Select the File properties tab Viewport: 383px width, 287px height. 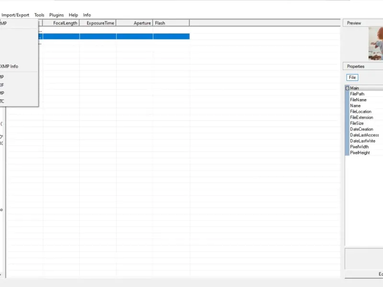[352, 77]
